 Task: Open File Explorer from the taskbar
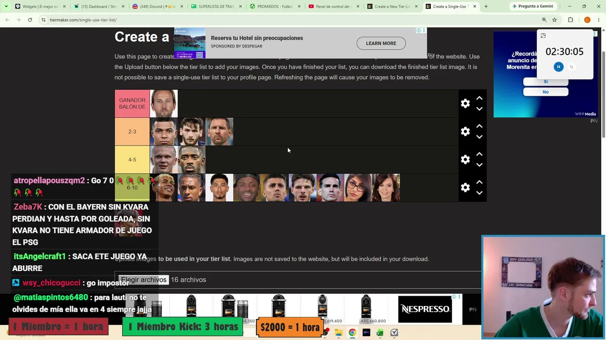point(339,333)
